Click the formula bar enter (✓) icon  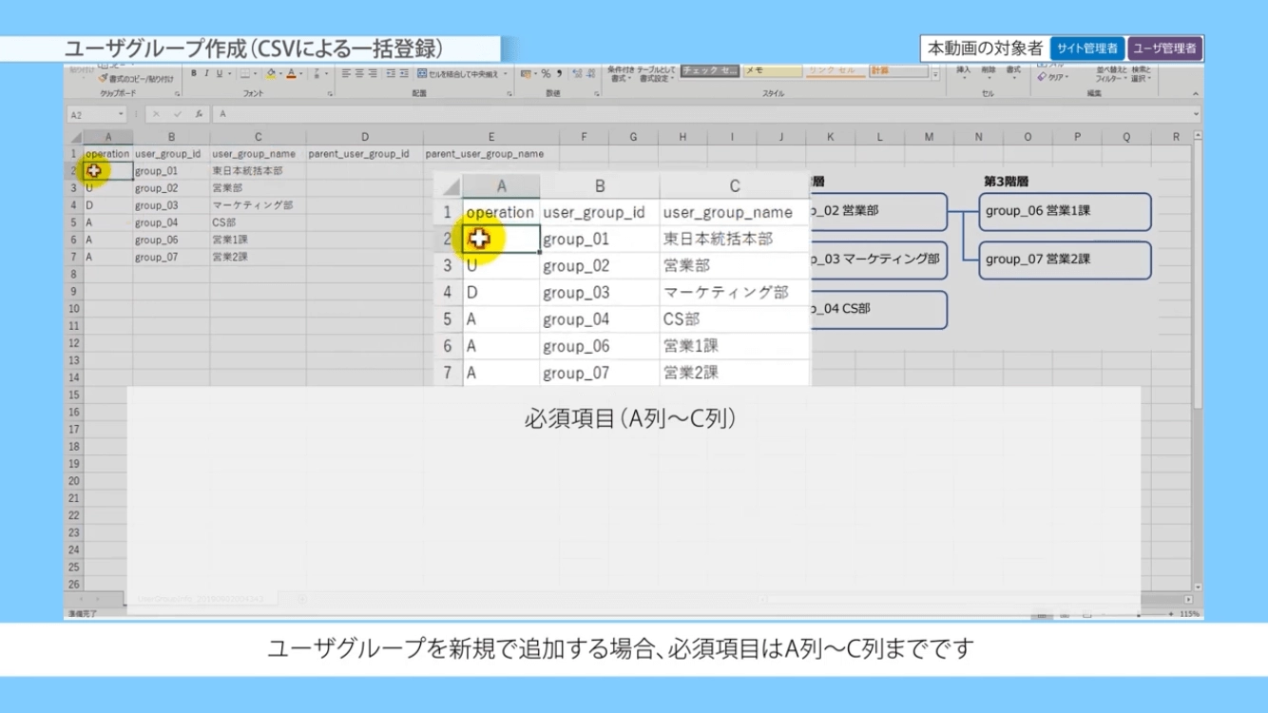coord(178,115)
